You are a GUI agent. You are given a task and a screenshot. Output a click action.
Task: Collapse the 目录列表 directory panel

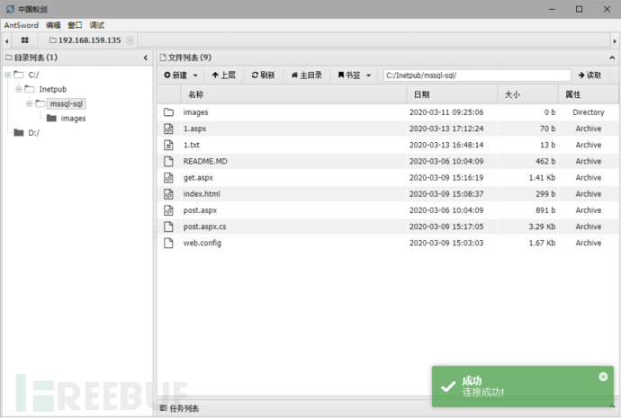[x=145, y=58]
